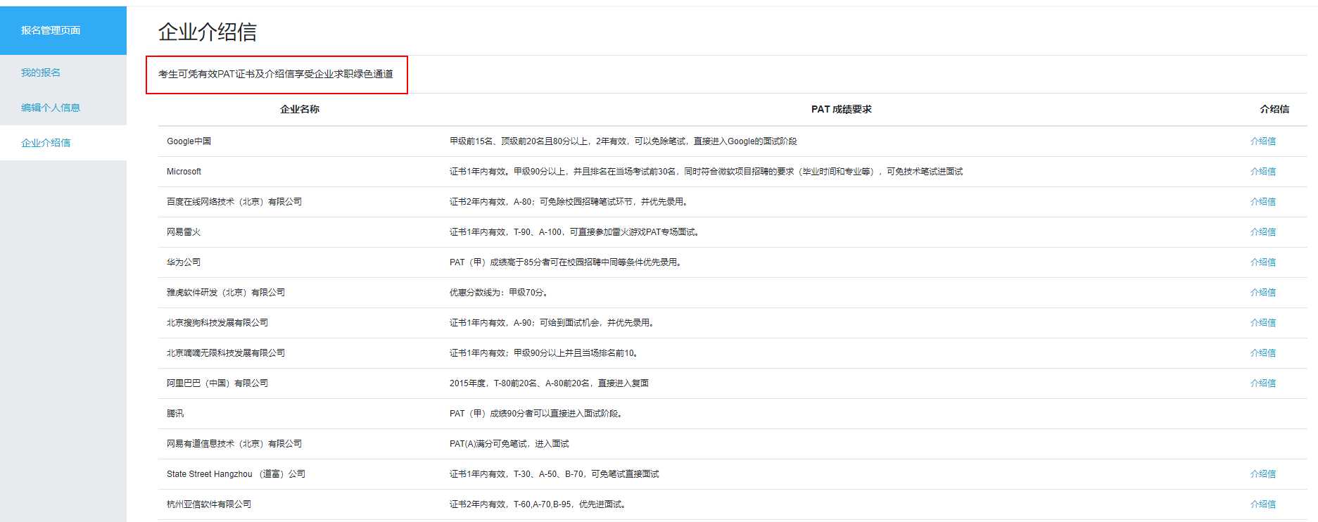Open 介绍信 link for 华为公司
The height and width of the screenshot is (522, 1318).
[x=1263, y=262]
